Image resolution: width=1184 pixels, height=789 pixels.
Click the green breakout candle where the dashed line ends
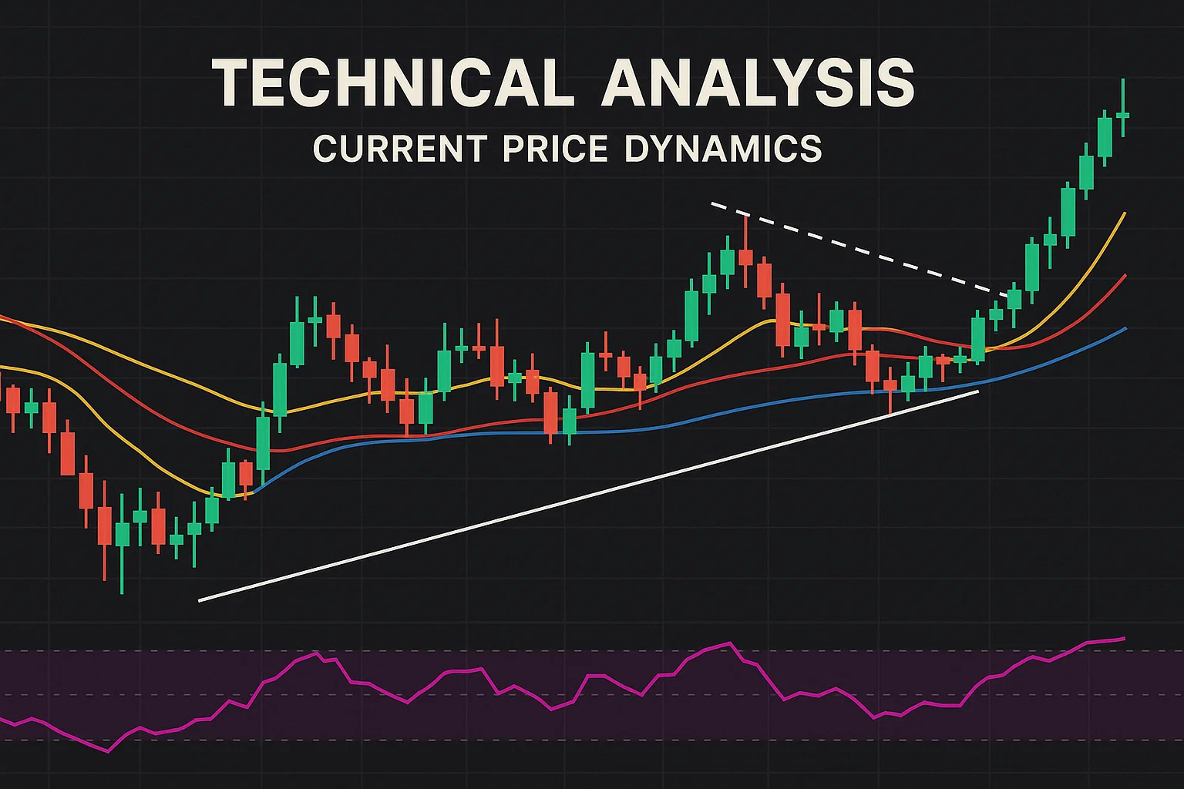point(1014,298)
